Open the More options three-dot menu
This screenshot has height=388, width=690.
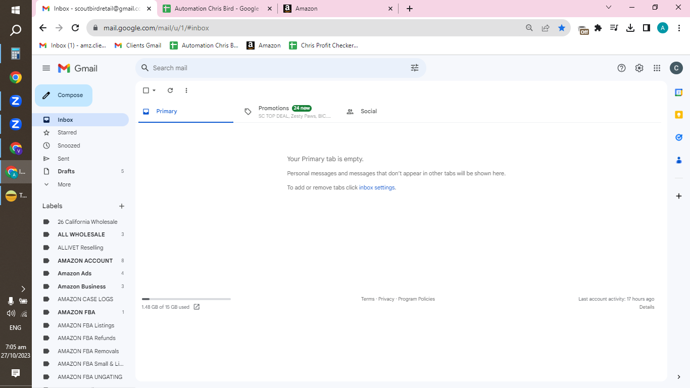pyautogui.click(x=186, y=90)
